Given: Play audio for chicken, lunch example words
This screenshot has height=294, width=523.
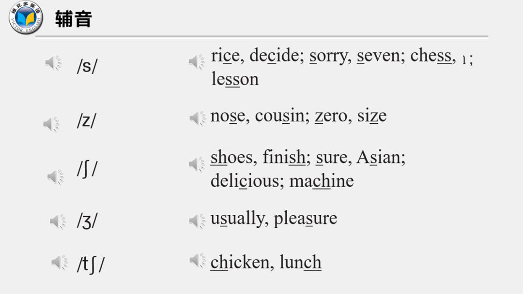Looking at the screenshot, I should [198, 260].
